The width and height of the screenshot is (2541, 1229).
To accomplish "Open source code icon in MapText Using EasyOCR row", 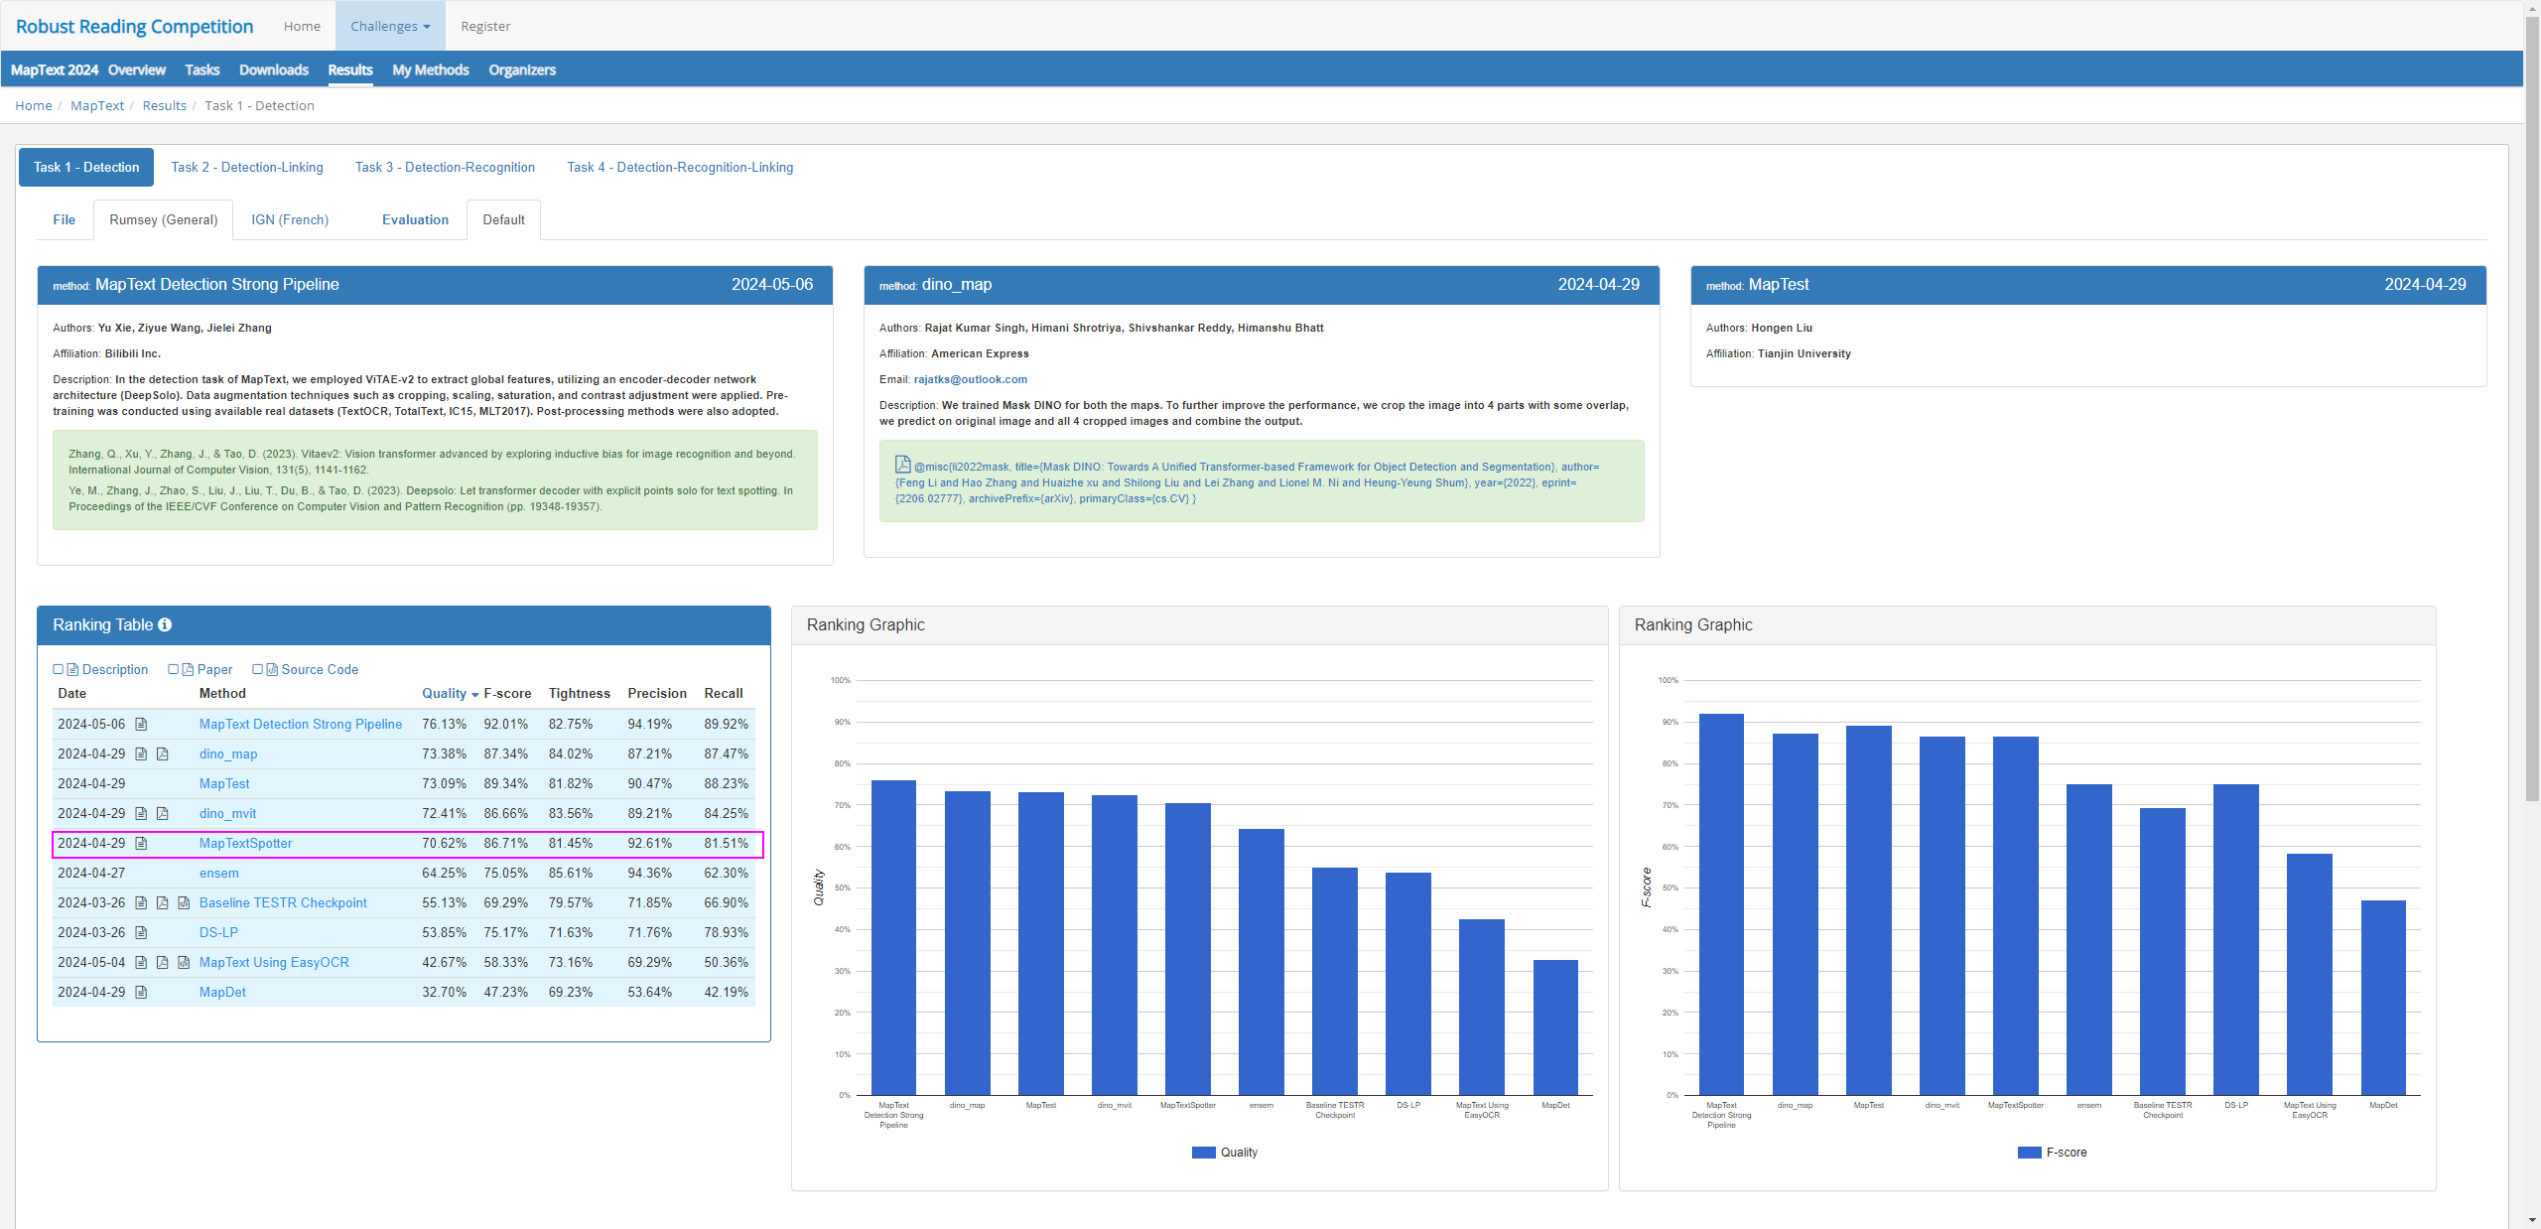I will (184, 963).
